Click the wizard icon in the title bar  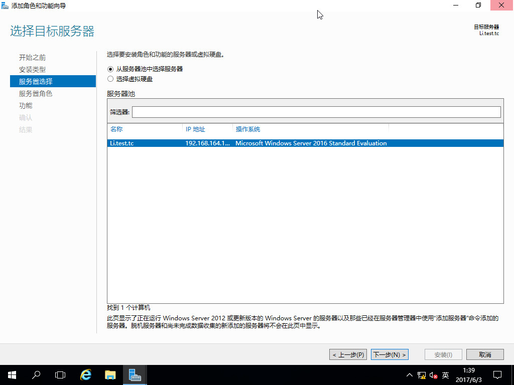pyautogui.click(x=5, y=6)
